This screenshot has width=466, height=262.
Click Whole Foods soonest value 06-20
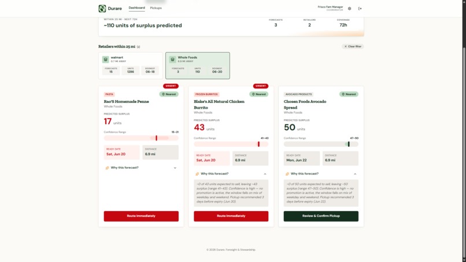[x=217, y=72]
